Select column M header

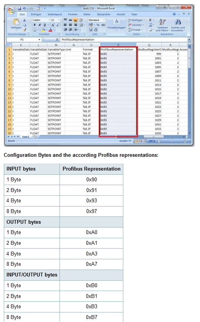(x=56, y=45)
